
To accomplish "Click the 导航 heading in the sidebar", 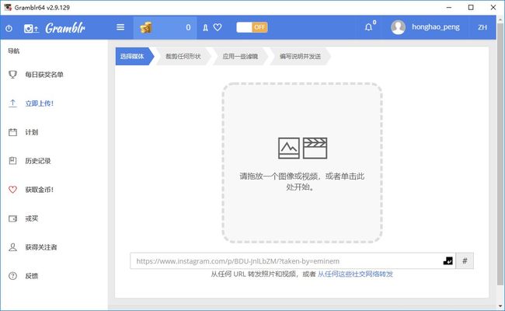I will click(x=13, y=51).
